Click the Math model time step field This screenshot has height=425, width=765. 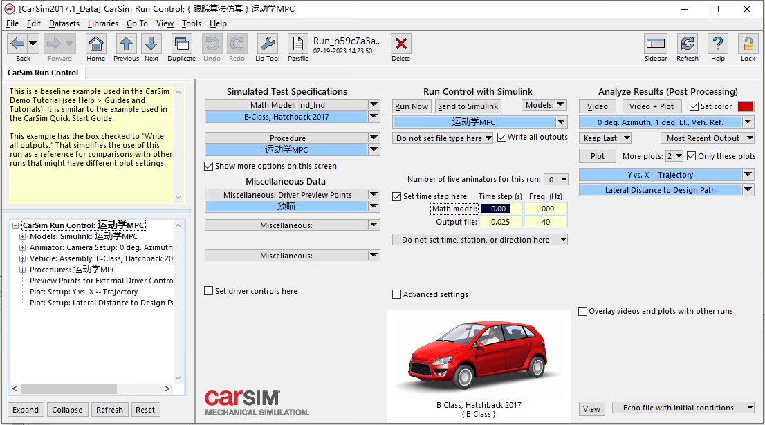(x=501, y=209)
